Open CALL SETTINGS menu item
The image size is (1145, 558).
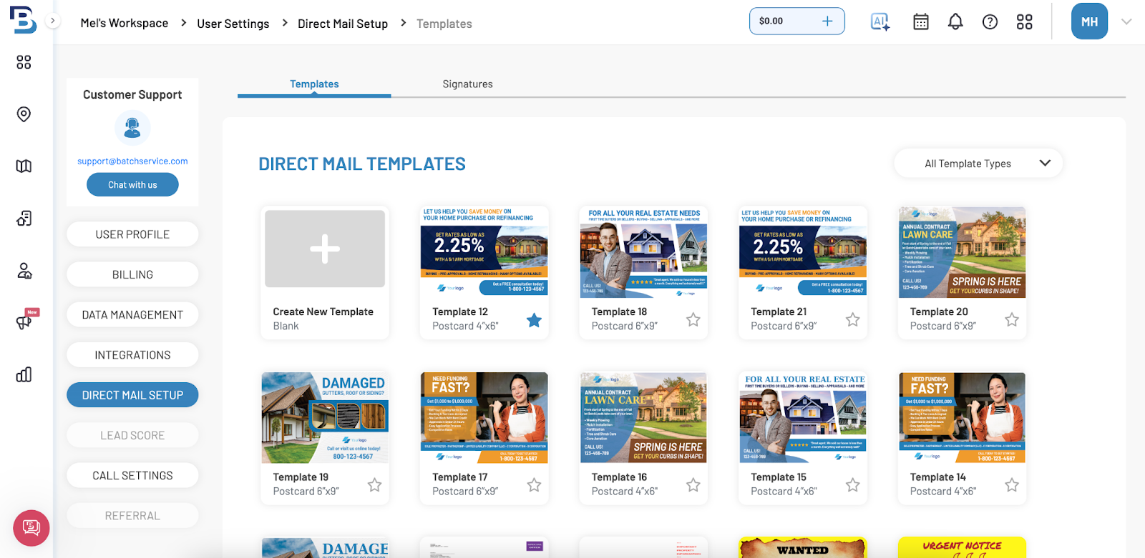pyautogui.click(x=132, y=475)
